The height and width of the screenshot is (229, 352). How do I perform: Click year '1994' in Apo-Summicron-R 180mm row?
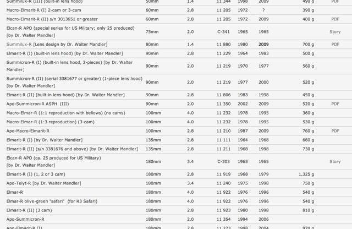click(243, 219)
